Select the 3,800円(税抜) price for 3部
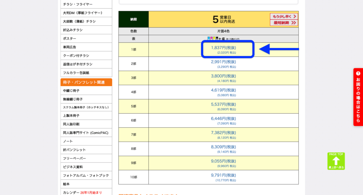This screenshot has height=195, width=363. 223,76
